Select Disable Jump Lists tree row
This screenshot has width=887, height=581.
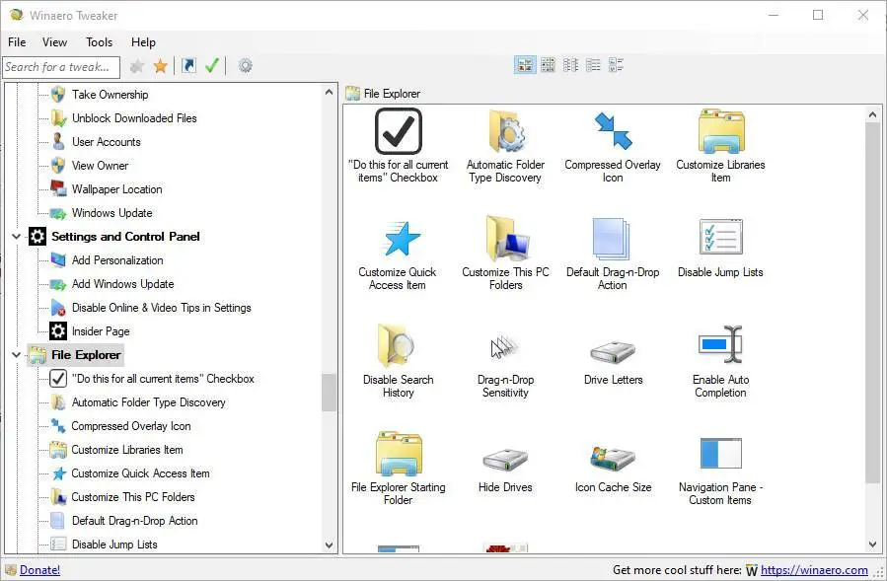tap(114, 545)
